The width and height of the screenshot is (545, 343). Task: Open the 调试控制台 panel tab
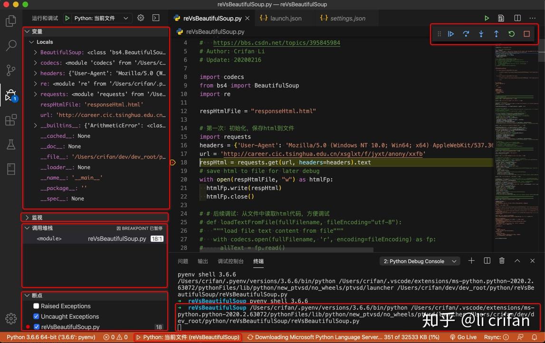click(230, 261)
